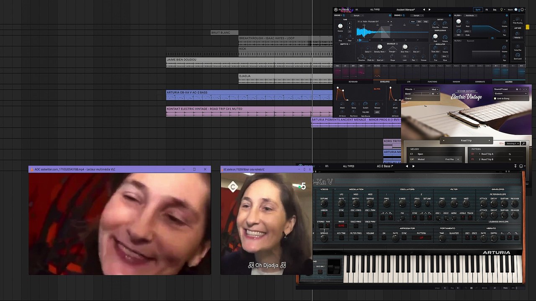
Task: Click ALL TYPES filter in Pigments
Action: pos(375,10)
